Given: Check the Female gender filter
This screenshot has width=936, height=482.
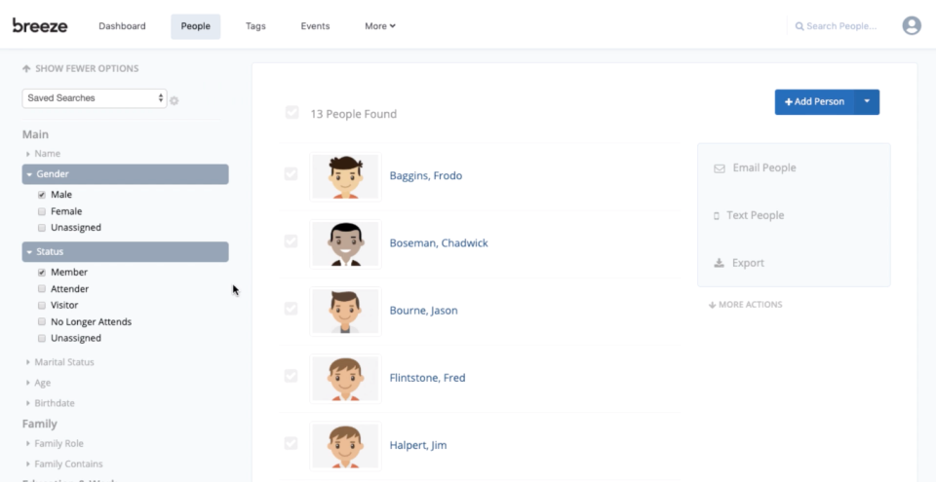Looking at the screenshot, I should point(42,211).
